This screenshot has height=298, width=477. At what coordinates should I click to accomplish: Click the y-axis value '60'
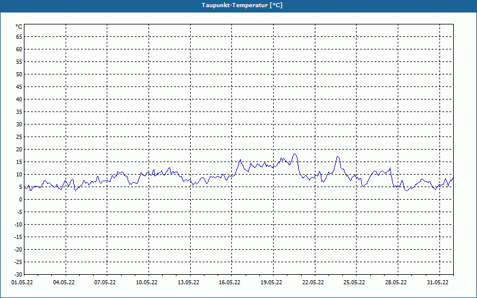coord(19,49)
